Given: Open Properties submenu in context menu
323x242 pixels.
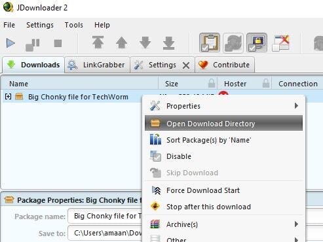Looking at the screenshot, I should coord(223,106).
